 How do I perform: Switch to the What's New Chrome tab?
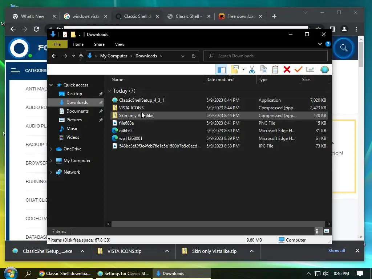(32, 16)
